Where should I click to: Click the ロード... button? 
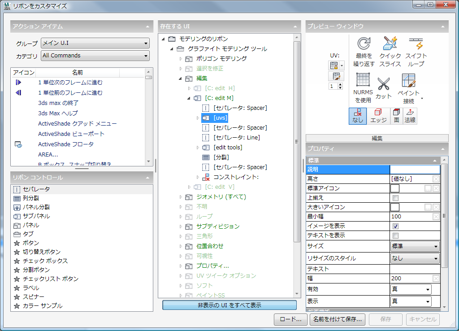coord(290,319)
